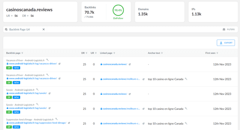Image resolution: width=240 pixels, height=130 pixels.
Task: Click the 98.4% DoFollow circle indicator
Action: point(118,10)
